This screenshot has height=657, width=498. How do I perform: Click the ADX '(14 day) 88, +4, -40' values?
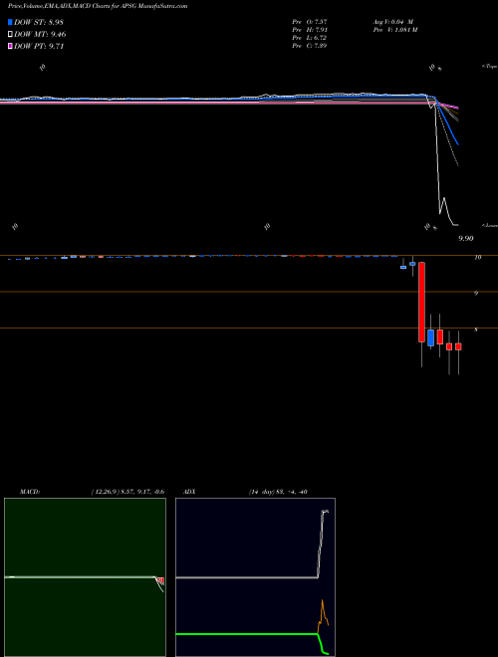click(278, 492)
